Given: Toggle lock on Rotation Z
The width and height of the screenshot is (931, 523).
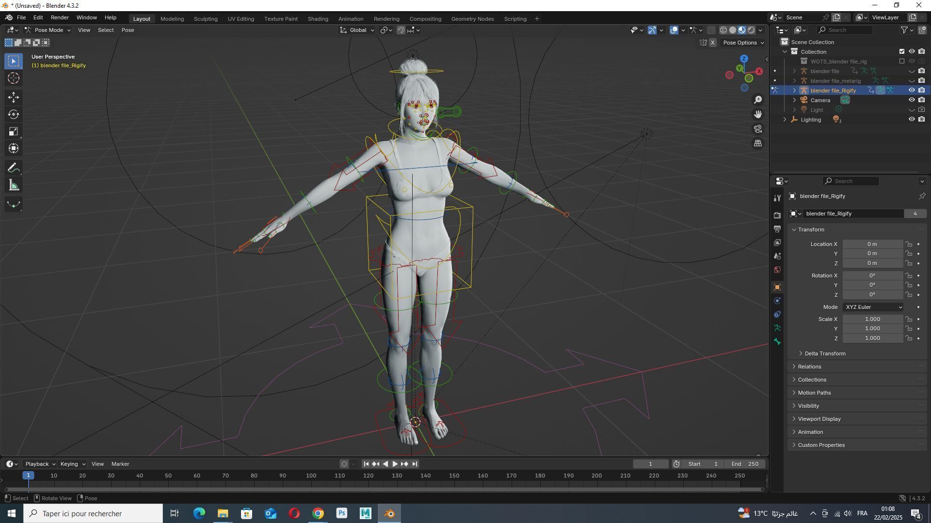Looking at the screenshot, I should (x=909, y=294).
